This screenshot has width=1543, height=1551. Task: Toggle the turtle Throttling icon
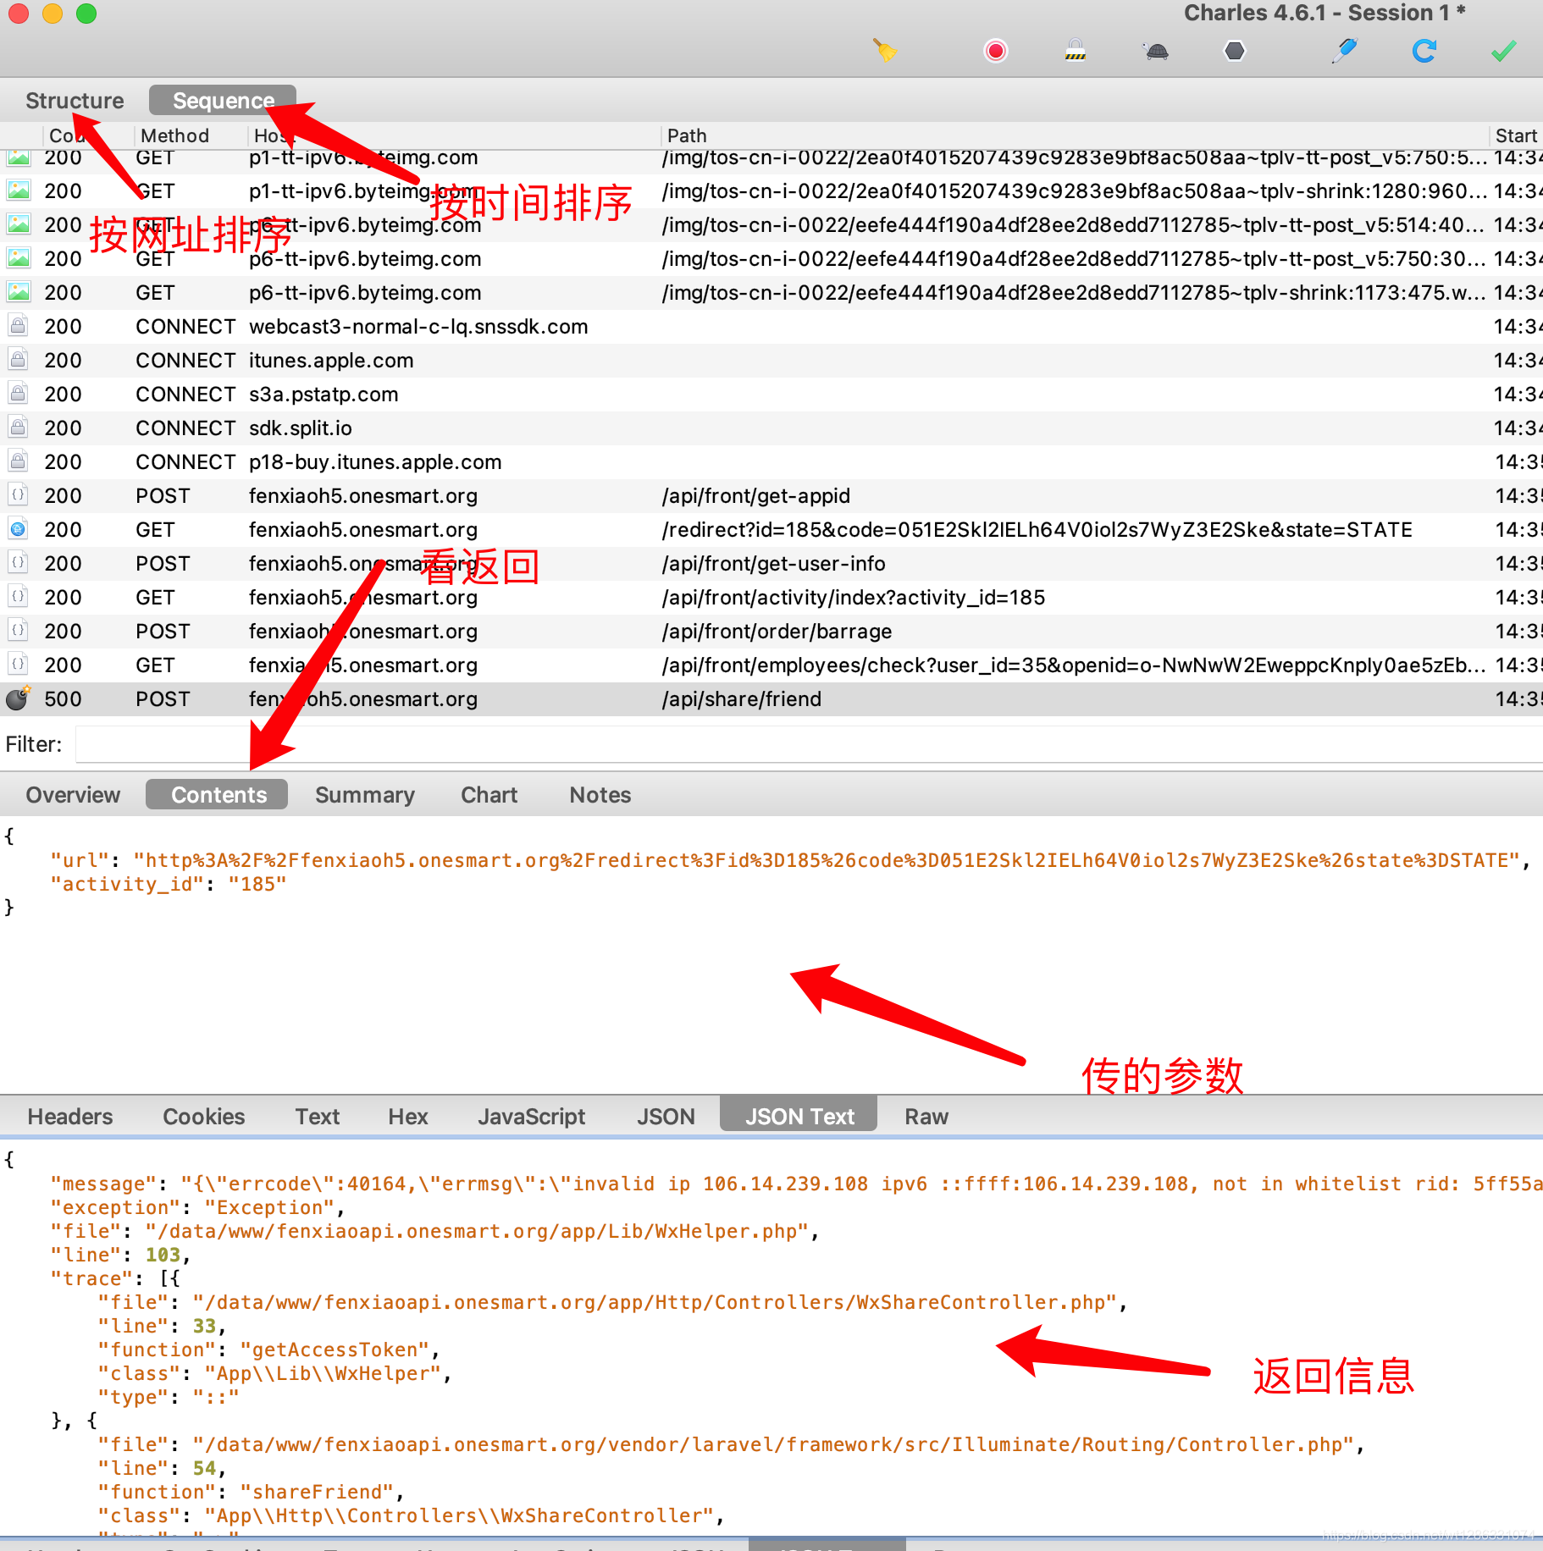pos(1156,51)
